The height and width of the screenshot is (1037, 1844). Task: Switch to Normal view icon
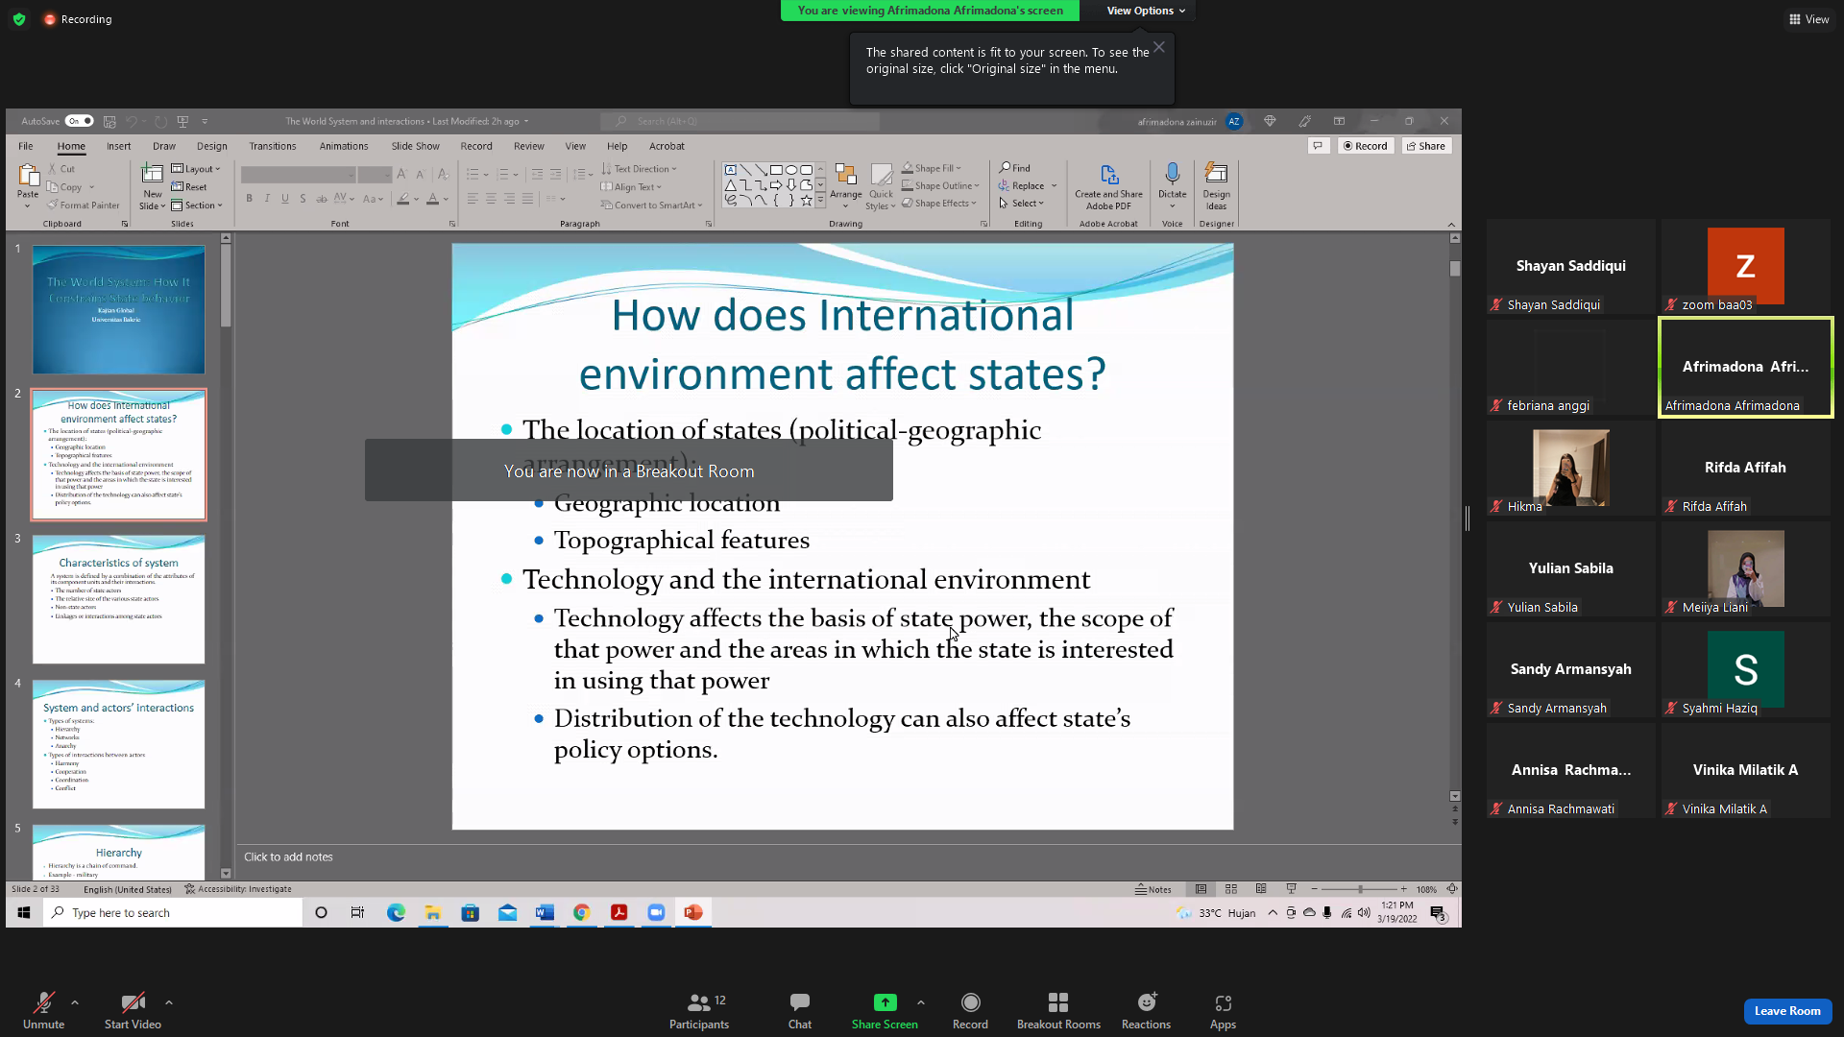1201,890
